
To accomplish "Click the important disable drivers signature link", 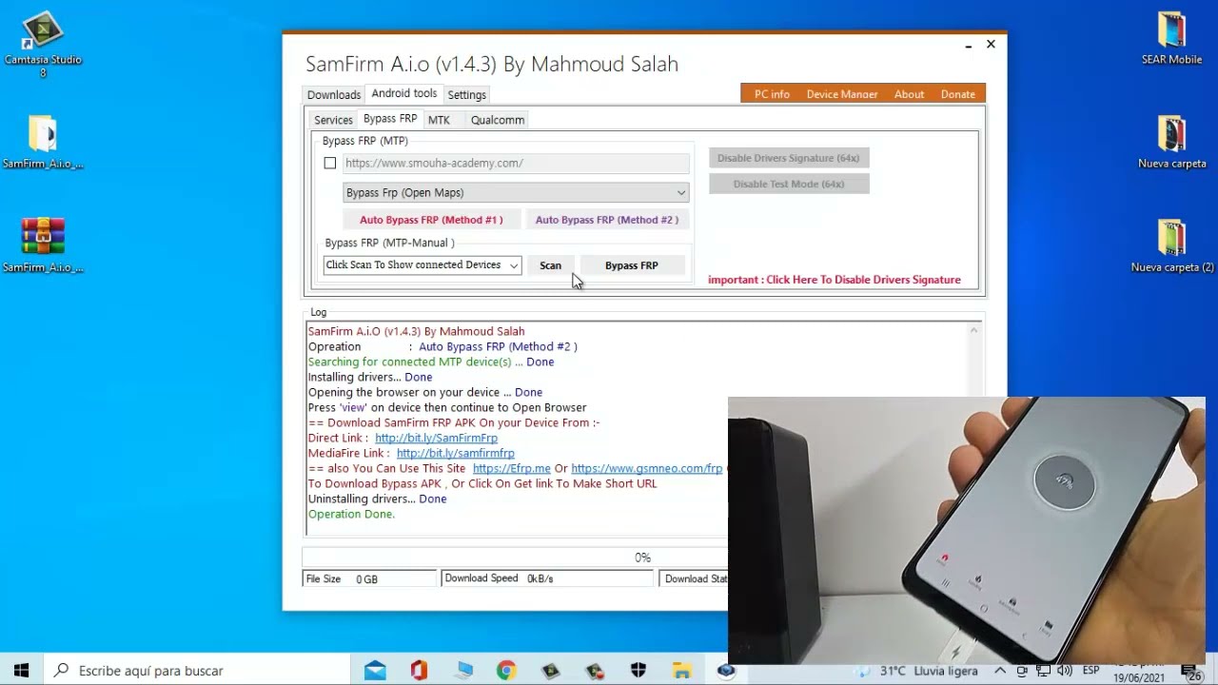I will click(835, 280).
